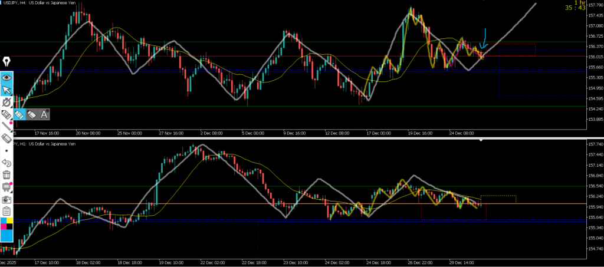Toggle the crossed-out timer icon

tap(7, 102)
